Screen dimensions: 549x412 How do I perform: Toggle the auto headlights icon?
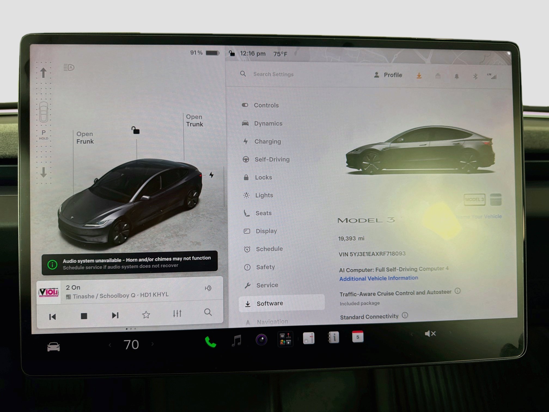tap(69, 67)
